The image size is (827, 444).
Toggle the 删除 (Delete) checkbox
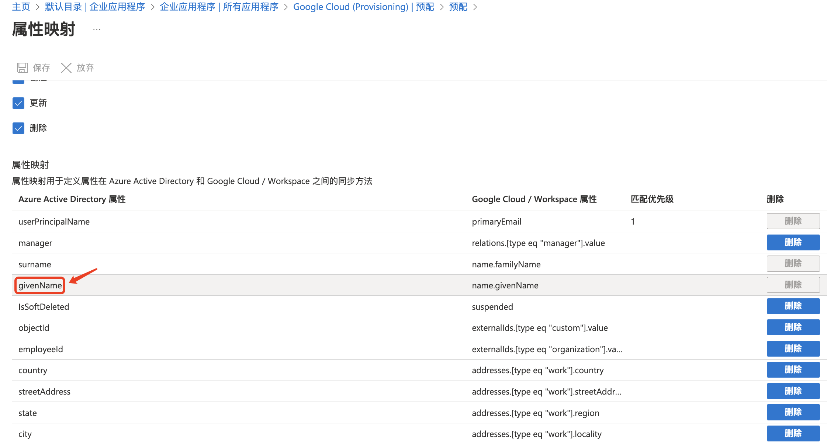[x=18, y=128]
